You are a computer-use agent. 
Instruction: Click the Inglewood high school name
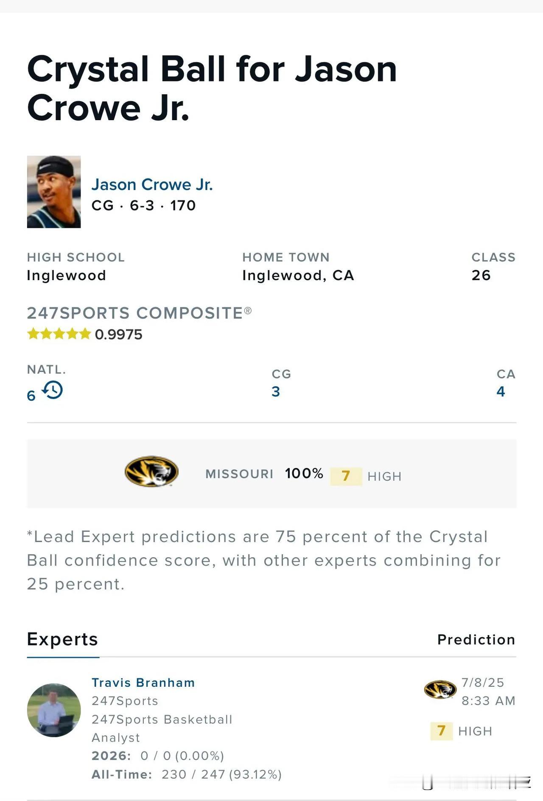pos(66,275)
